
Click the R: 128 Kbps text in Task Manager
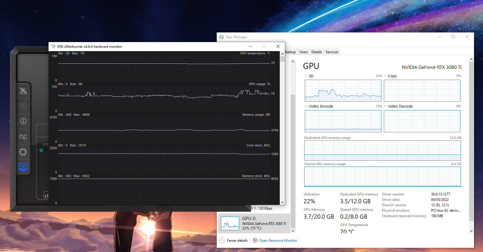[263, 208]
